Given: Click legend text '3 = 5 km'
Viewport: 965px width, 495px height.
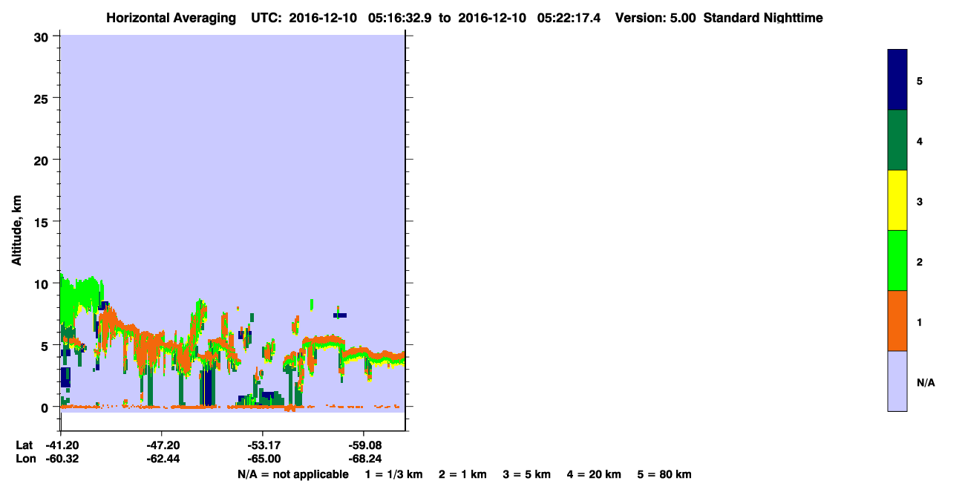Looking at the screenshot, I should pyautogui.click(x=527, y=474).
